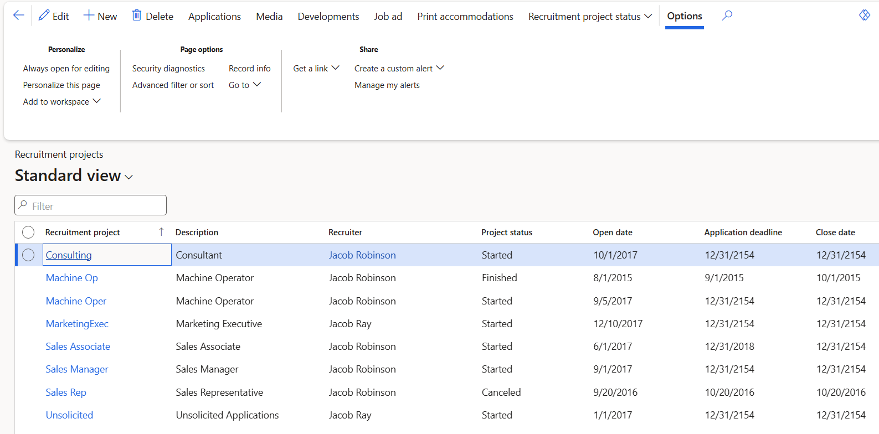Open the Applications menu item
The image size is (879, 434).
click(x=214, y=17)
